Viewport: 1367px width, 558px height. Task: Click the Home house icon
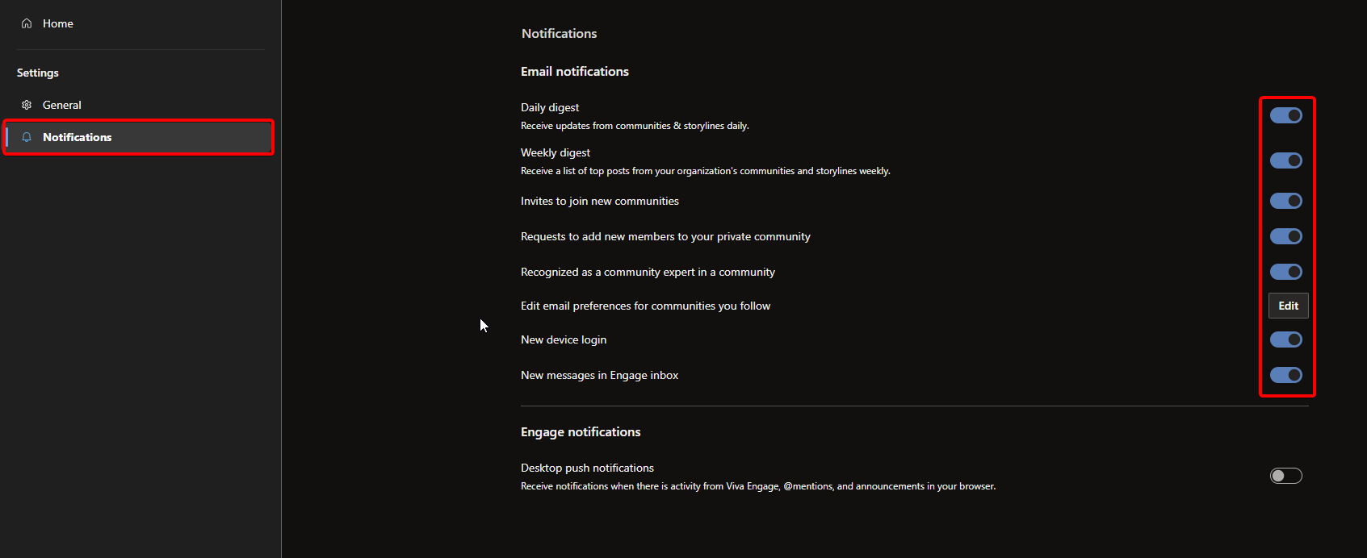(x=27, y=23)
